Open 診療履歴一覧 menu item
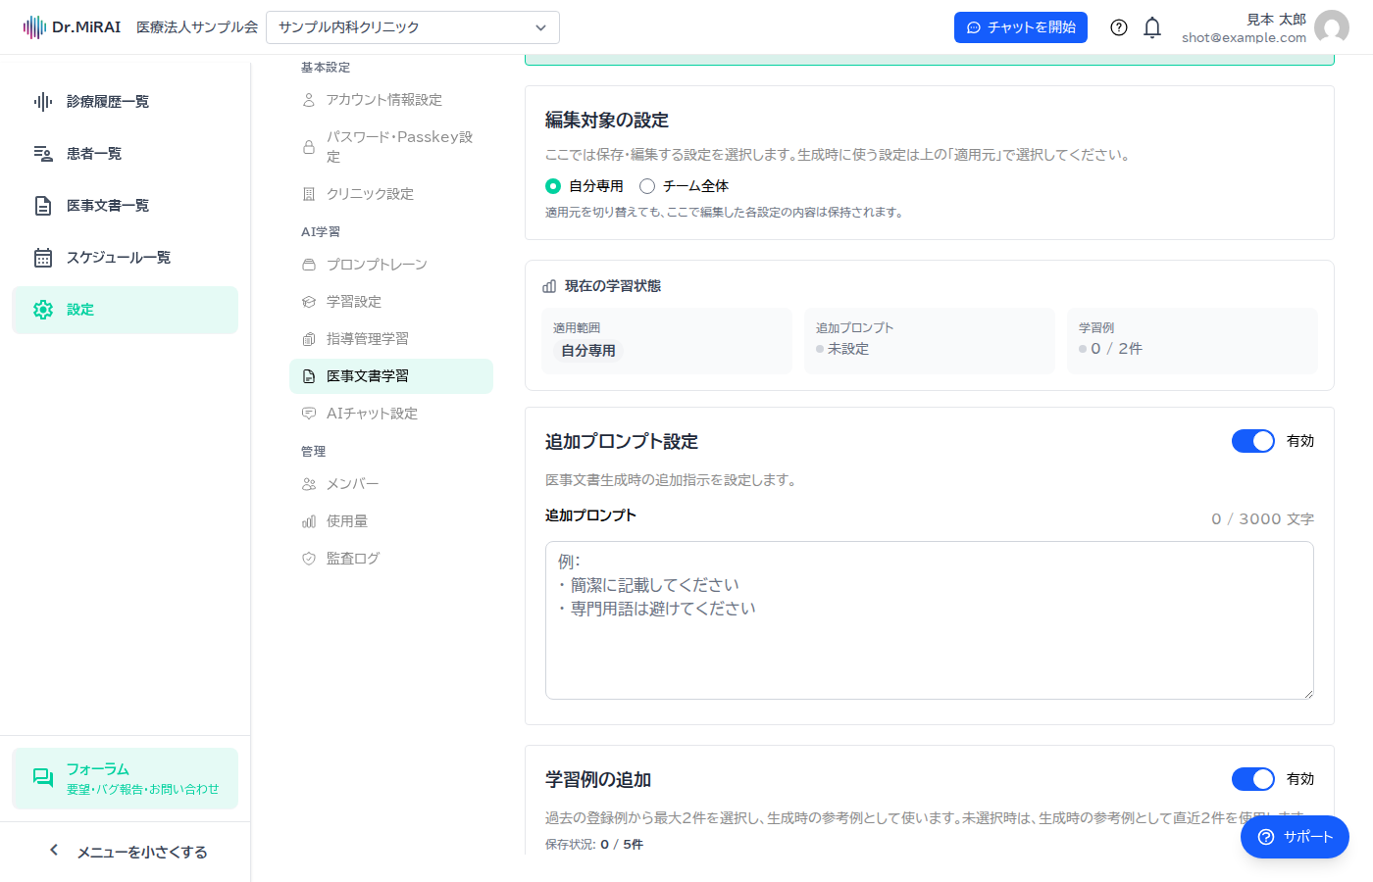The height and width of the screenshot is (882, 1373). coord(126,102)
